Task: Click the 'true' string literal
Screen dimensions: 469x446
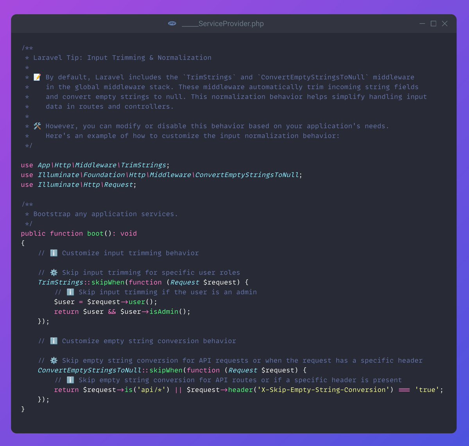Action: (x=427, y=389)
